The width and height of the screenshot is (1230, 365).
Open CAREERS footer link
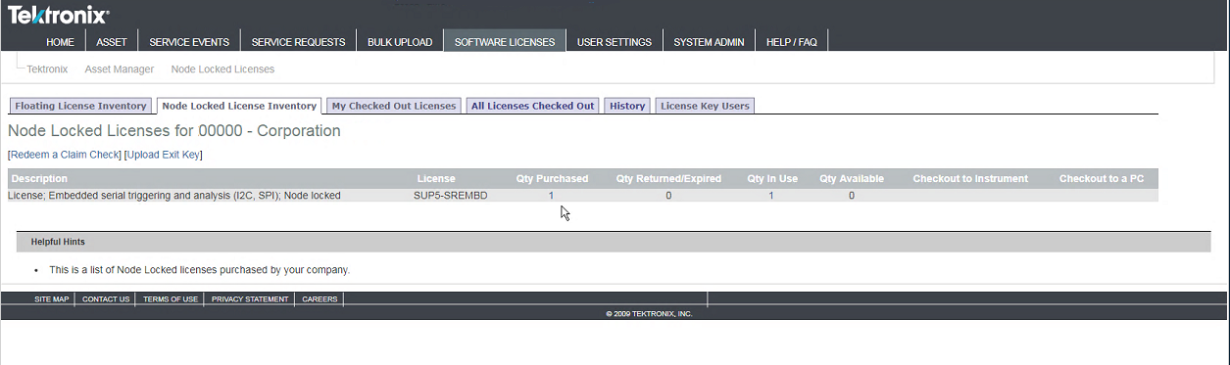[320, 299]
